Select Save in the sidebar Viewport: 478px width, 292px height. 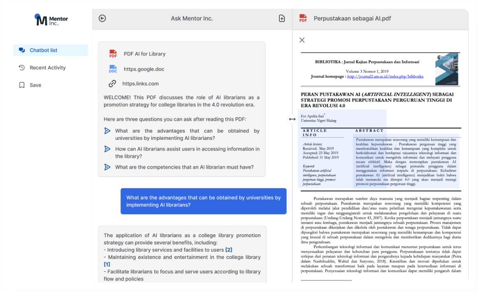[x=35, y=85]
